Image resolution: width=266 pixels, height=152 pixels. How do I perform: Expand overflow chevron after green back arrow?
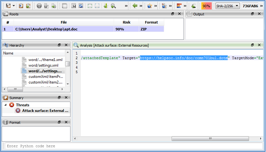click(x=141, y=6)
